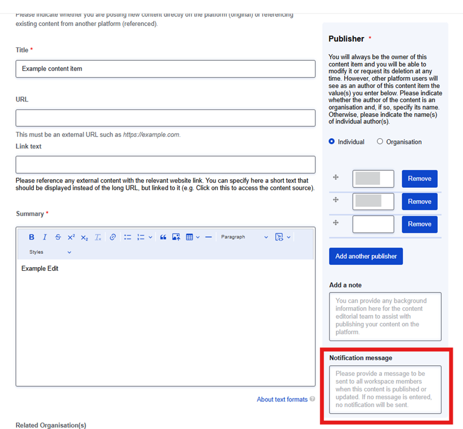Click into the Notification message field
Image resolution: width=463 pixels, height=429 pixels.
click(x=385, y=390)
